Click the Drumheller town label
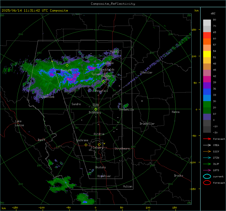The image size is (226, 211). (147, 124)
